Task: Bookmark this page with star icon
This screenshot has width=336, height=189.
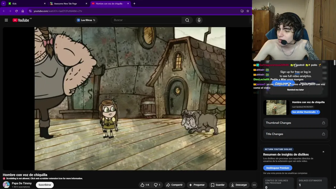Action: point(248,11)
